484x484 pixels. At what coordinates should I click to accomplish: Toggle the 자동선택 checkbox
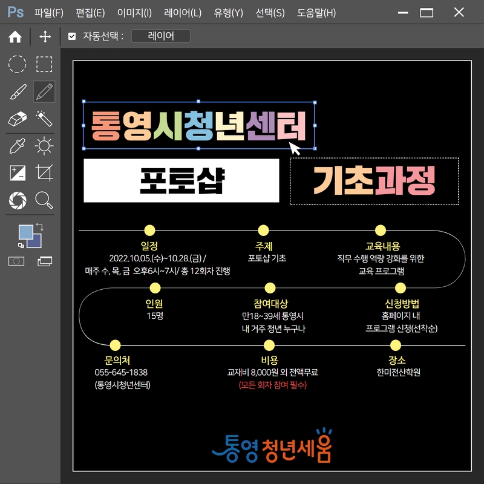coord(72,36)
